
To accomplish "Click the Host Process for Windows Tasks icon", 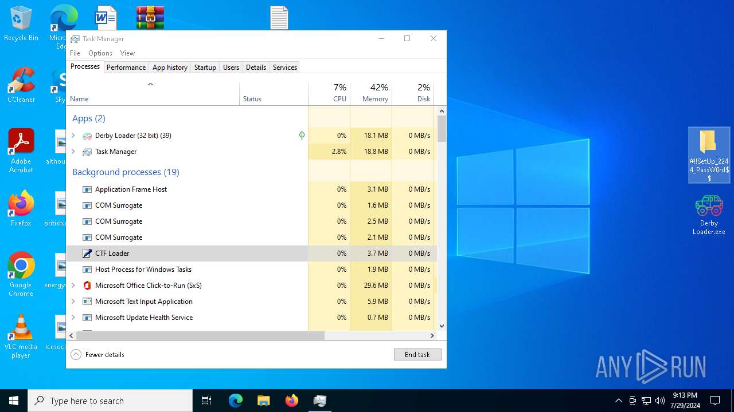I will [x=87, y=270].
